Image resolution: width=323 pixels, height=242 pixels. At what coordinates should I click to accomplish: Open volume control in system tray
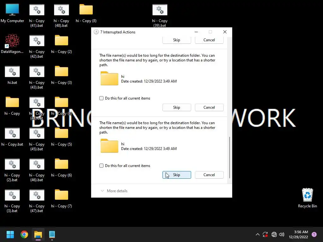(282, 234)
